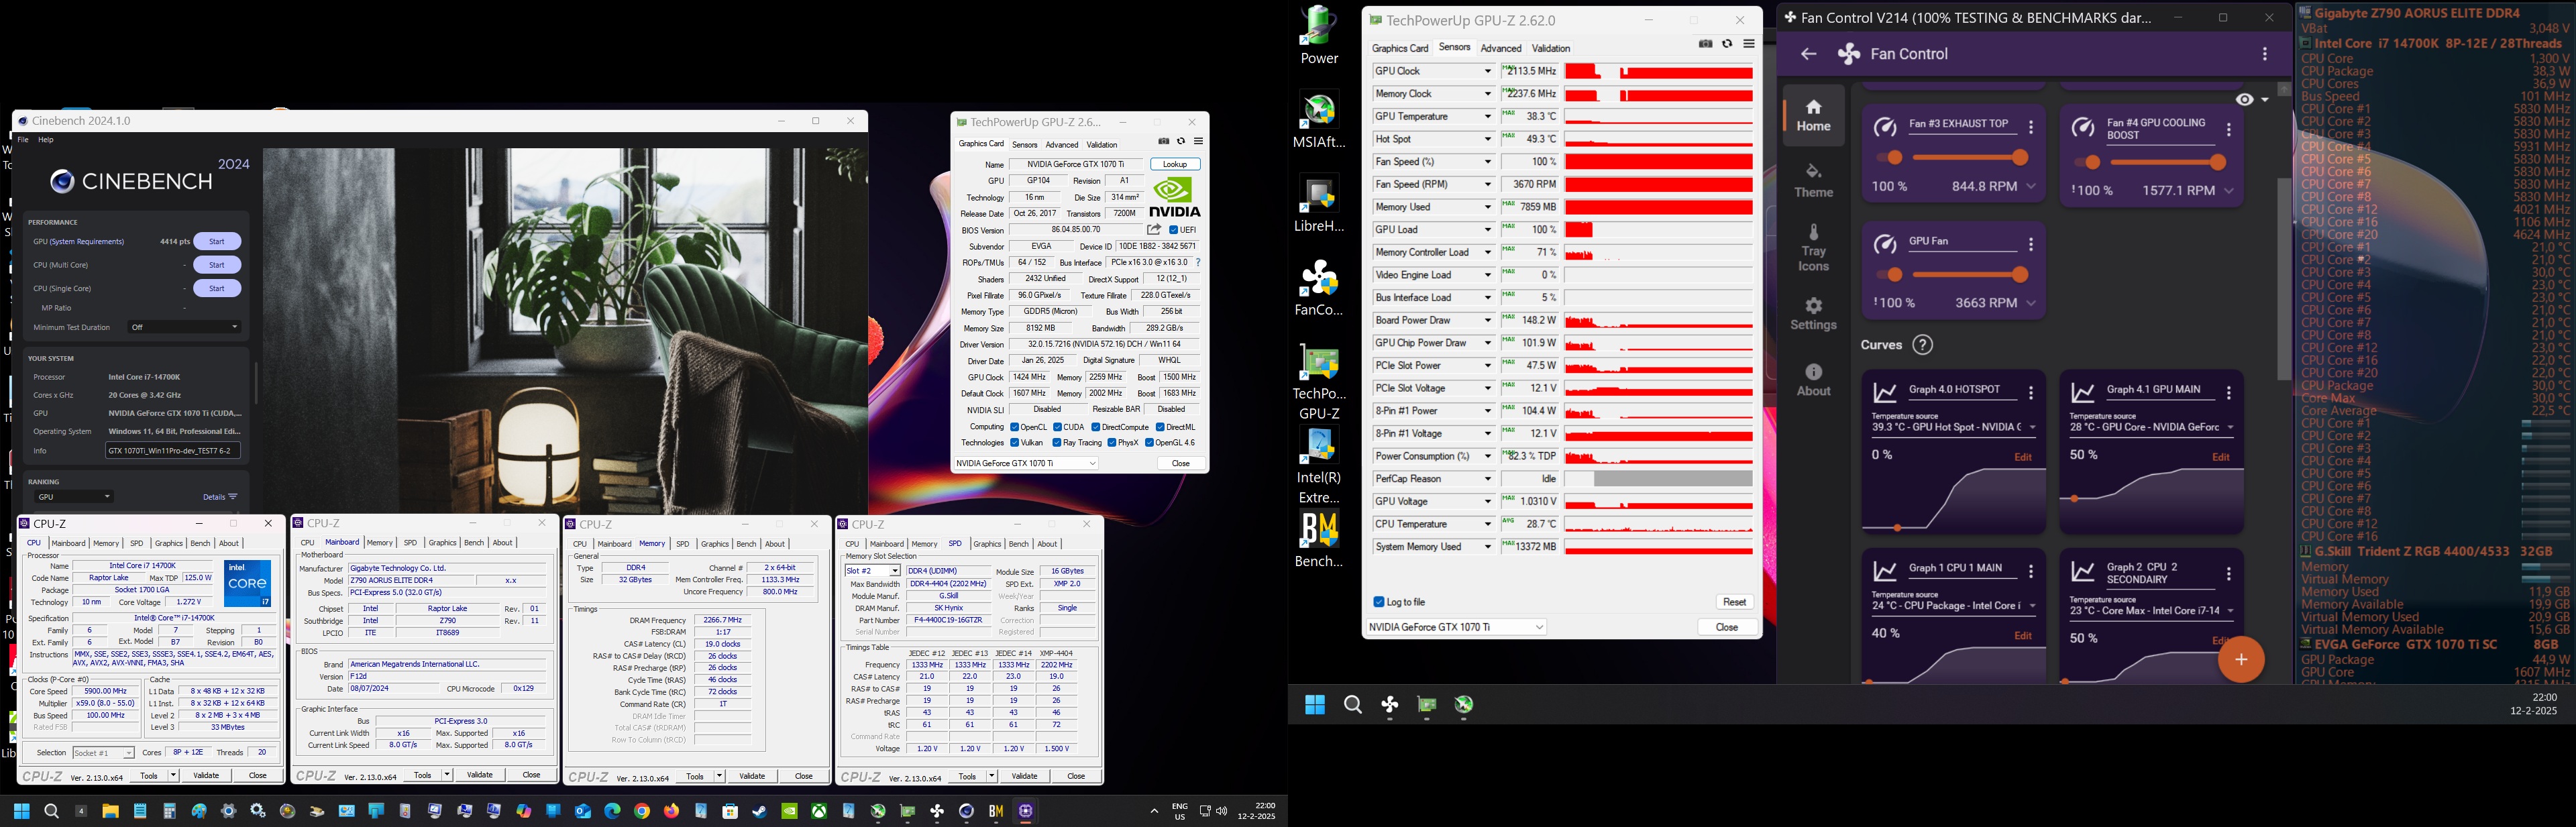
Task: Open the Details link in Cinebench Ranking
Action: (220, 497)
